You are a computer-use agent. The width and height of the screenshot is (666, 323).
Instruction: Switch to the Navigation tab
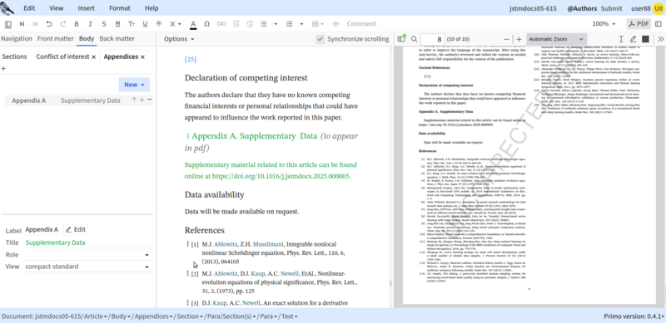16,38
